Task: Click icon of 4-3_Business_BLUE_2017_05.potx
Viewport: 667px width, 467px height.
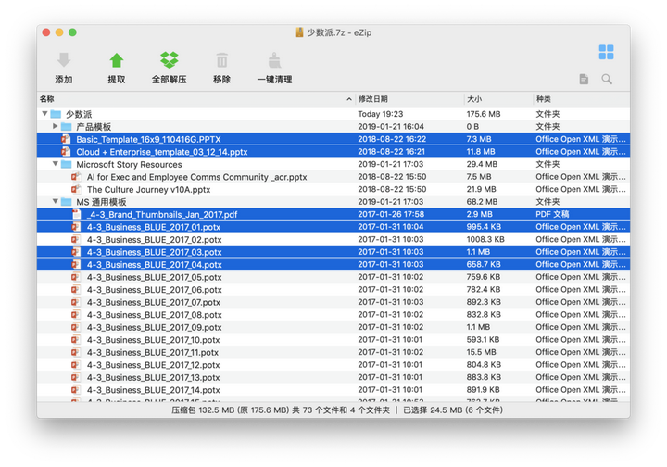Action: [76, 277]
